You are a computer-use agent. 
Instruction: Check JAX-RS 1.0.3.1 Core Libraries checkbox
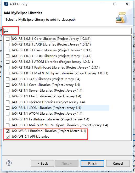(x=8, y=39)
